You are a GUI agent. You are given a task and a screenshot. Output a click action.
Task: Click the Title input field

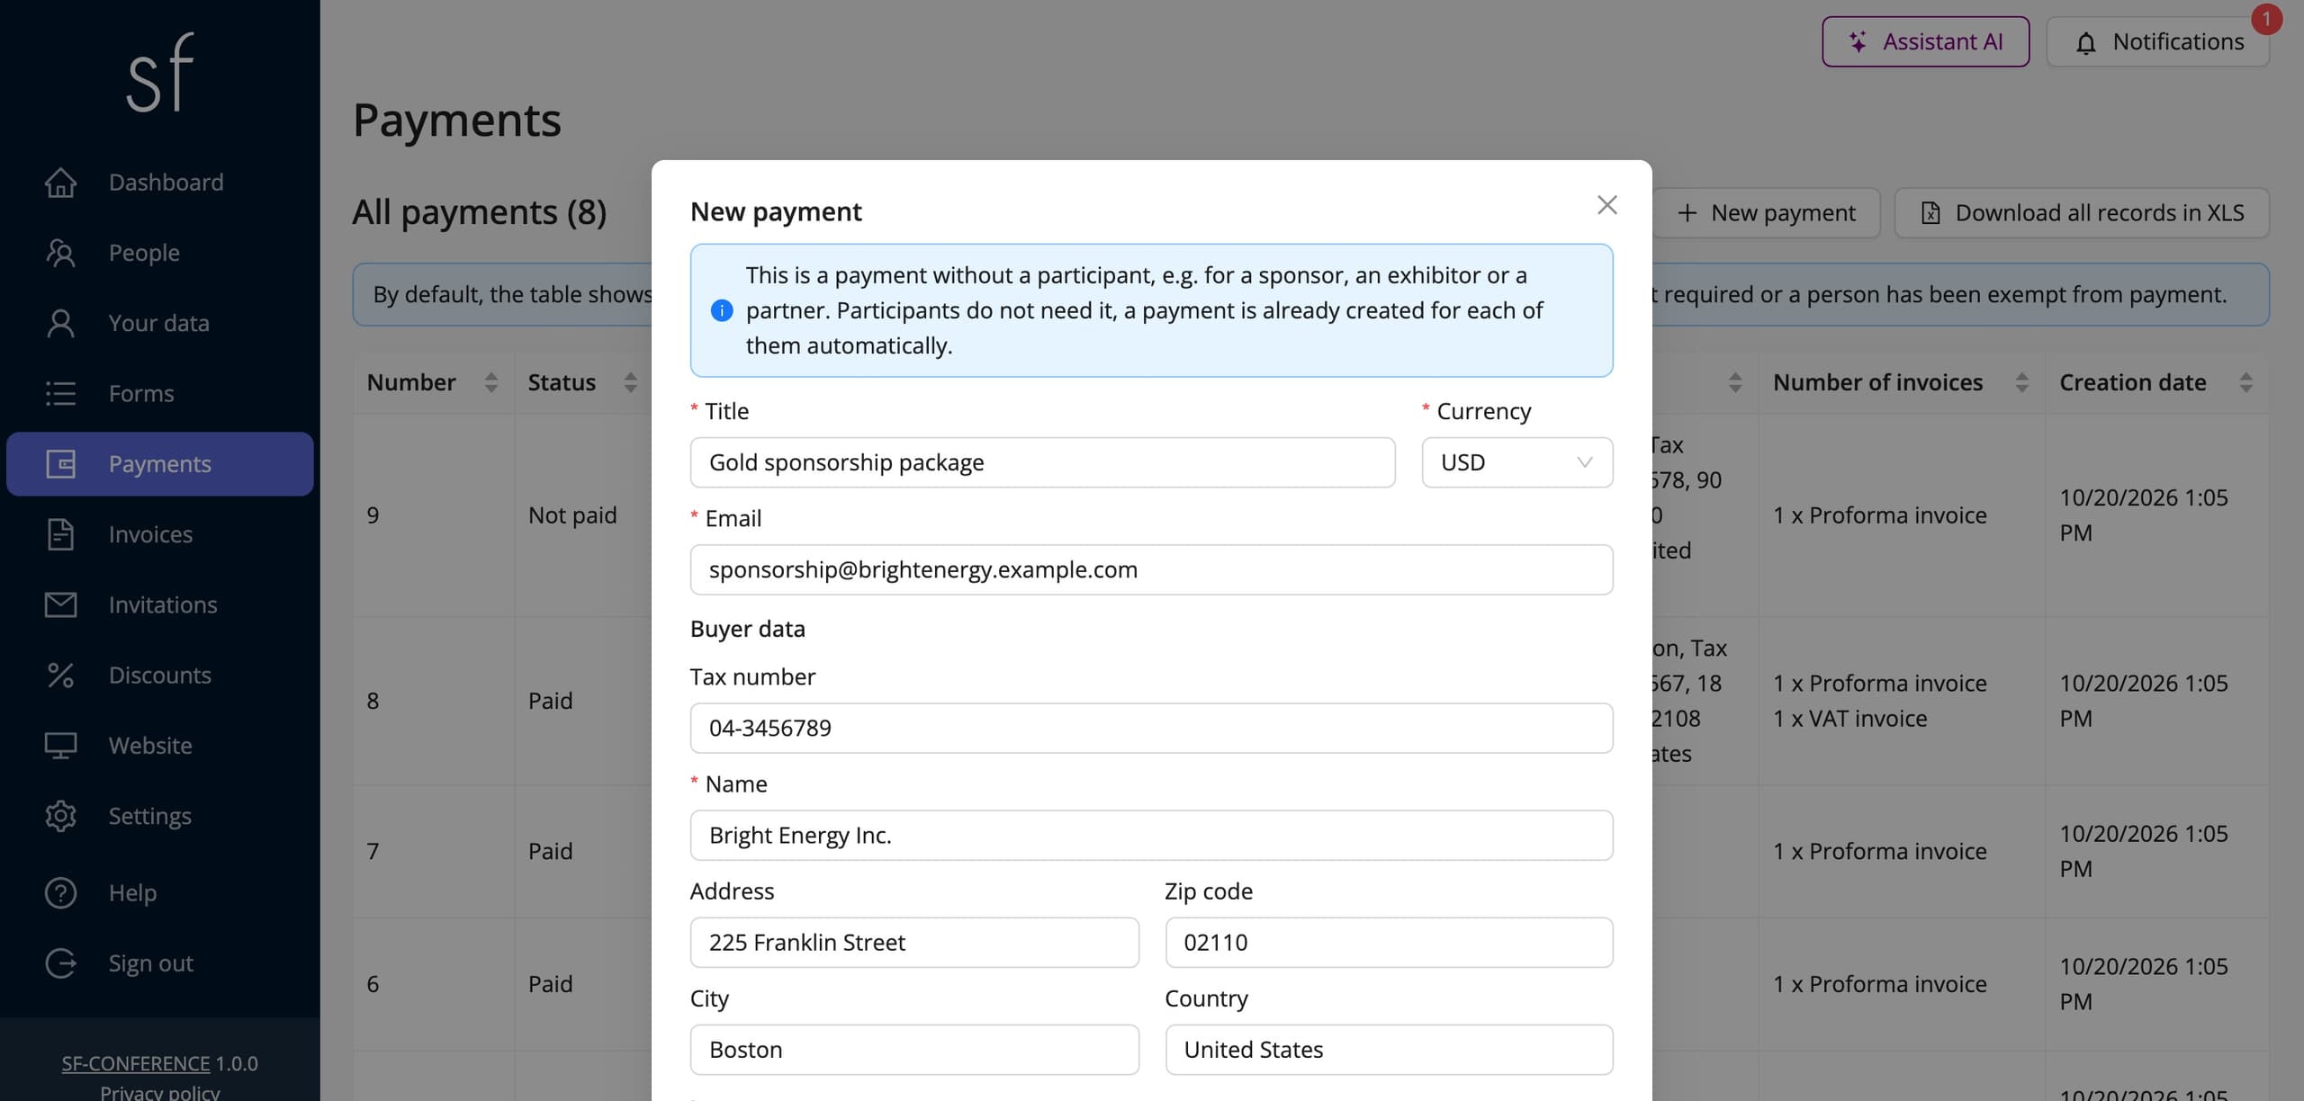[1042, 462]
